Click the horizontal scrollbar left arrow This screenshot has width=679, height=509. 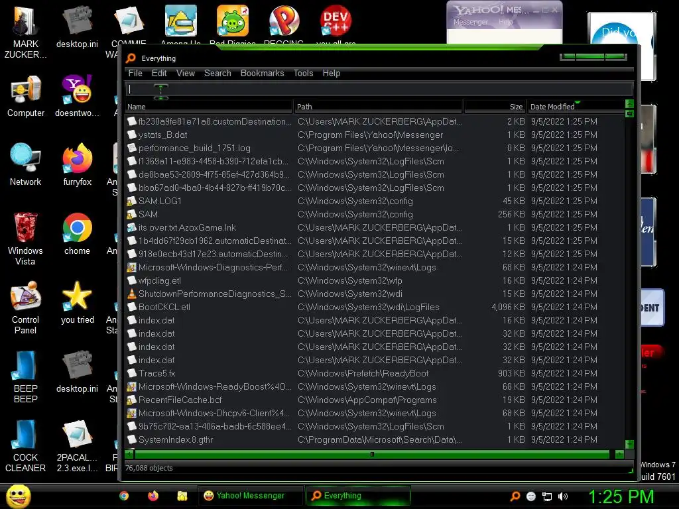tap(129, 454)
